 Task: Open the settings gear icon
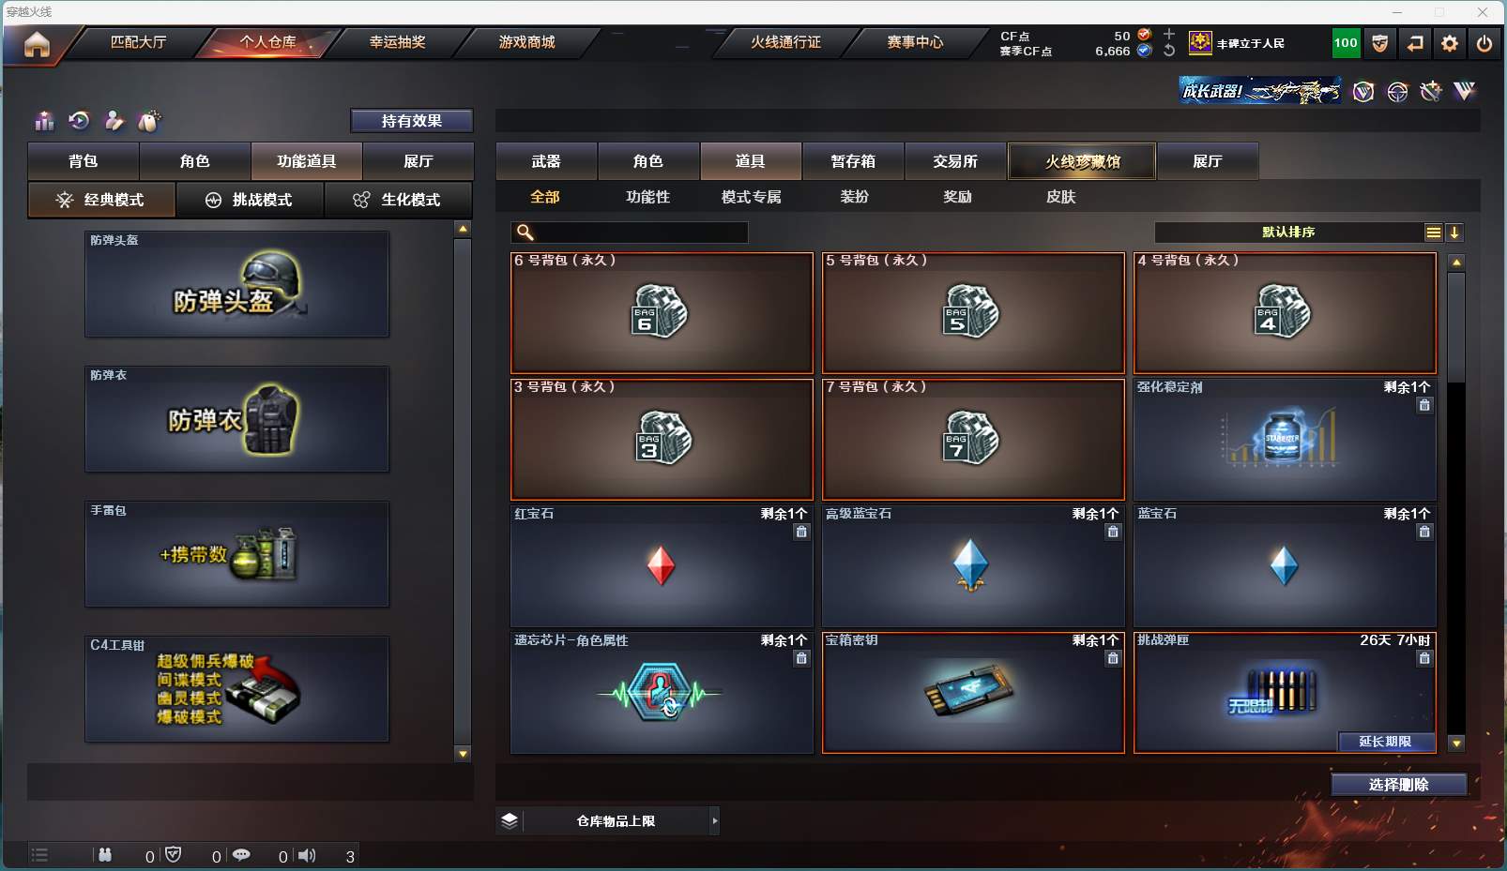click(x=1450, y=43)
